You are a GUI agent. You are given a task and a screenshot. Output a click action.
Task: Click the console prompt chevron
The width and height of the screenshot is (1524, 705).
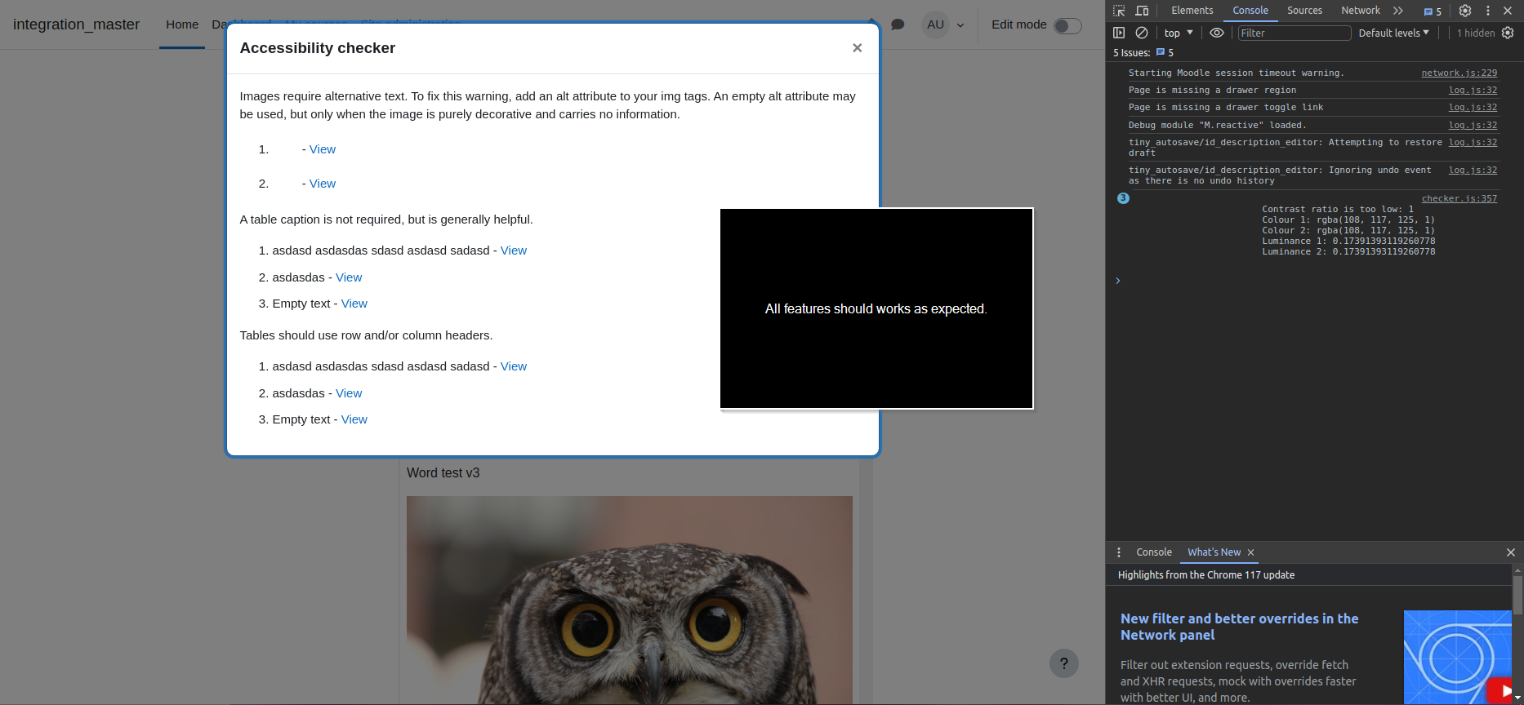[1118, 281]
